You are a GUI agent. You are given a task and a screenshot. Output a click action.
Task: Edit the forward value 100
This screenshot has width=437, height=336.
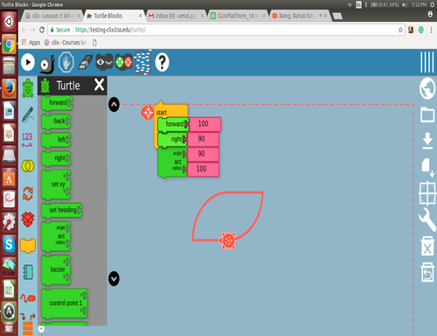pos(205,124)
